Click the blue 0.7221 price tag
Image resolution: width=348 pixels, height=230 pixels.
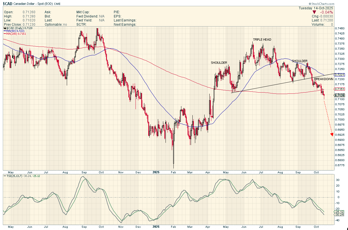tap(339, 75)
